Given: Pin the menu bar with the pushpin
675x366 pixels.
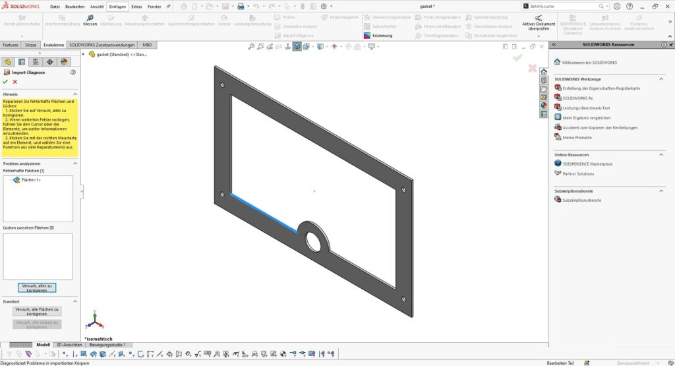Looking at the screenshot, I should point(168,6).
